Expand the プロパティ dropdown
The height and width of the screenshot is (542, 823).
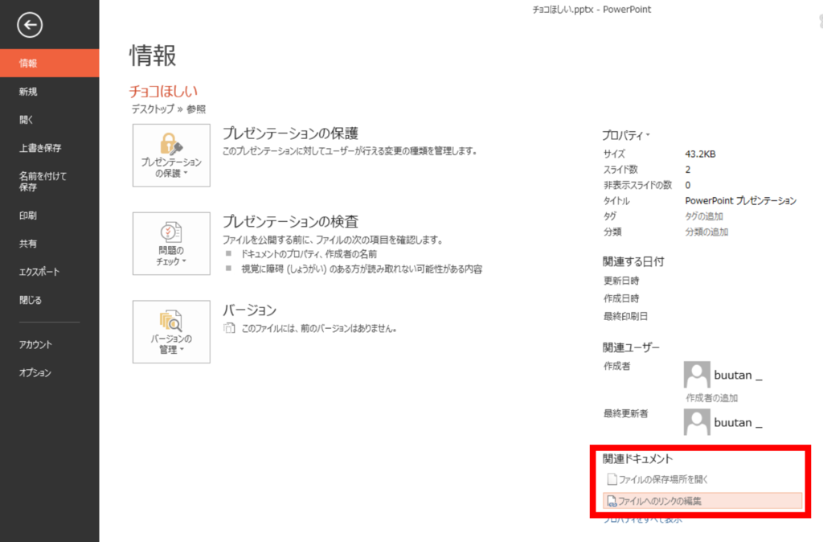tap(626, 135)
